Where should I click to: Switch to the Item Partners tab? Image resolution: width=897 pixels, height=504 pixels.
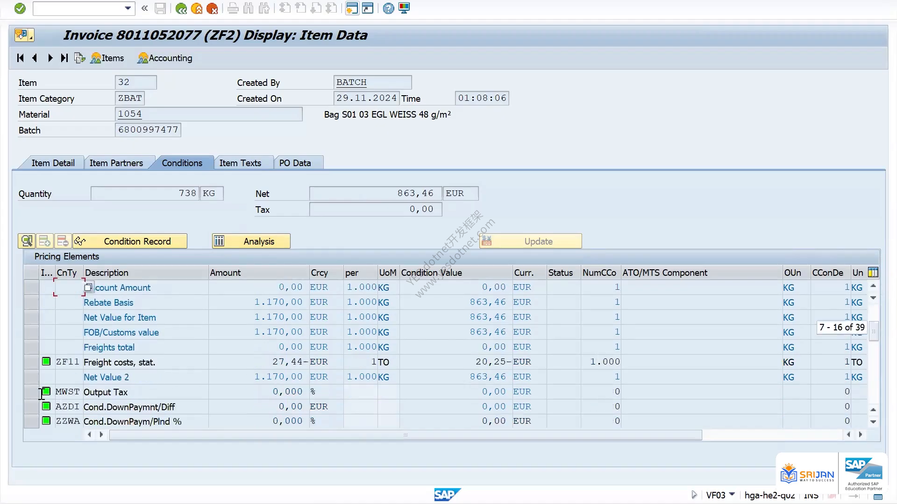point(116,163)
